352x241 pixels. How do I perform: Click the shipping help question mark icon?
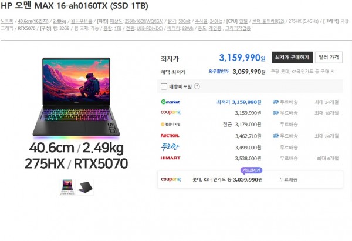pos(197,86)
